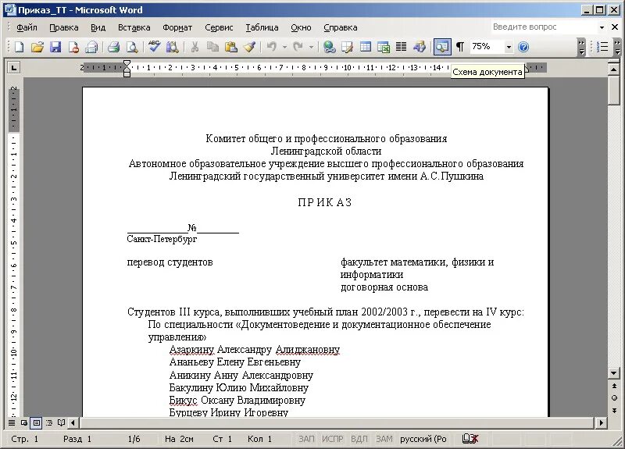Viewport: 625px width, 449px height.
Task: Toggle ЗАП macro recording indicator
Action: pos(306,439)
